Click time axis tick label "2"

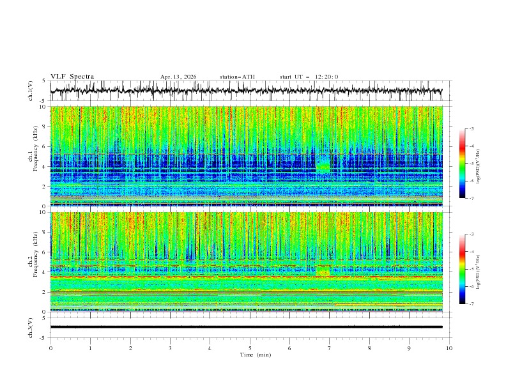(130, 348)
